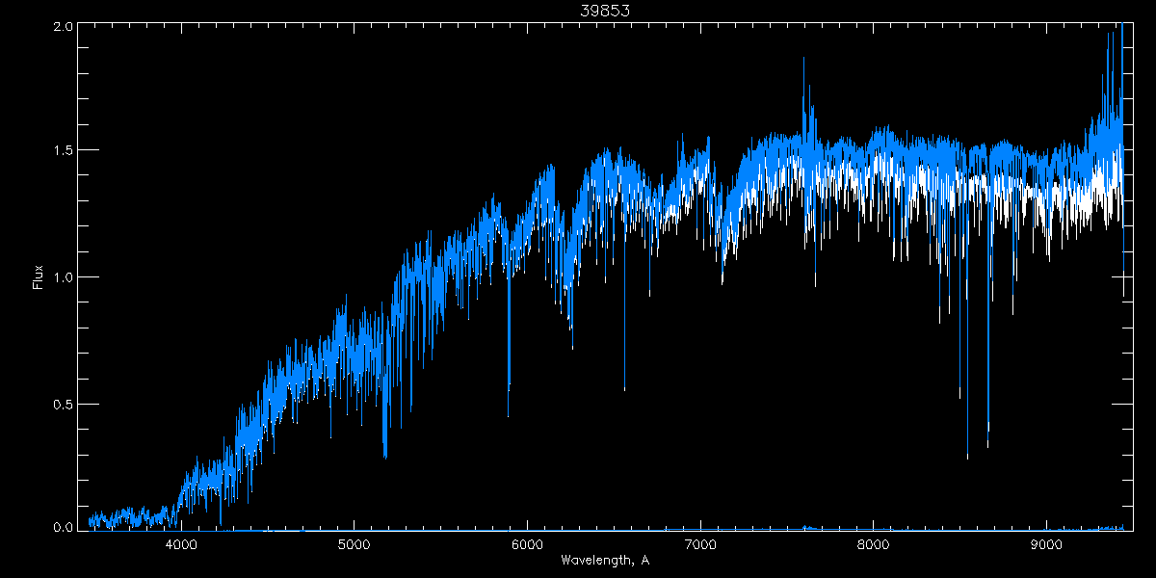Click the Wavelength, A x-axis label

[605, 561]
